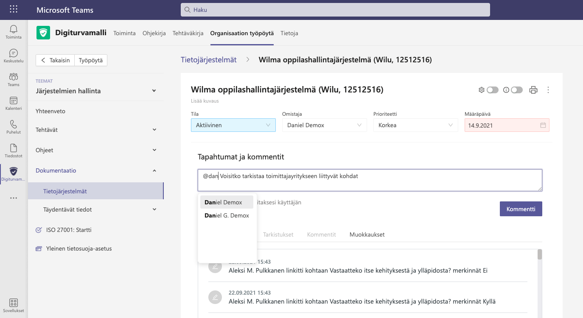
Task: Expand Järjestelmien hallinta theme selector
Action: [x=96, y=91]
